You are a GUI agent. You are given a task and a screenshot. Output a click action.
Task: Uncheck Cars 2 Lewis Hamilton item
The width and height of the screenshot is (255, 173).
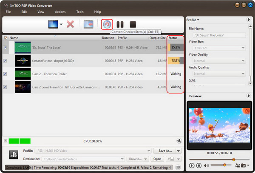click(x=5, y=87)
